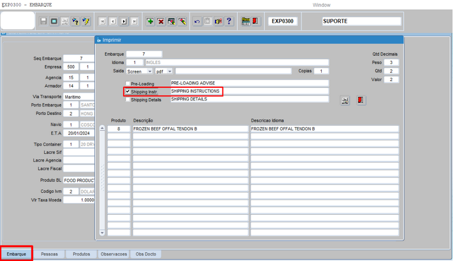Click red exit door icon in Imprimir dialog

[x=361, y=100]
